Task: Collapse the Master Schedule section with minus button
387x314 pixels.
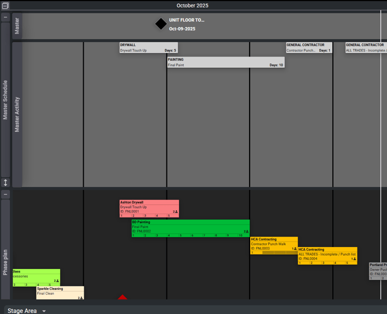Action: 6,17
